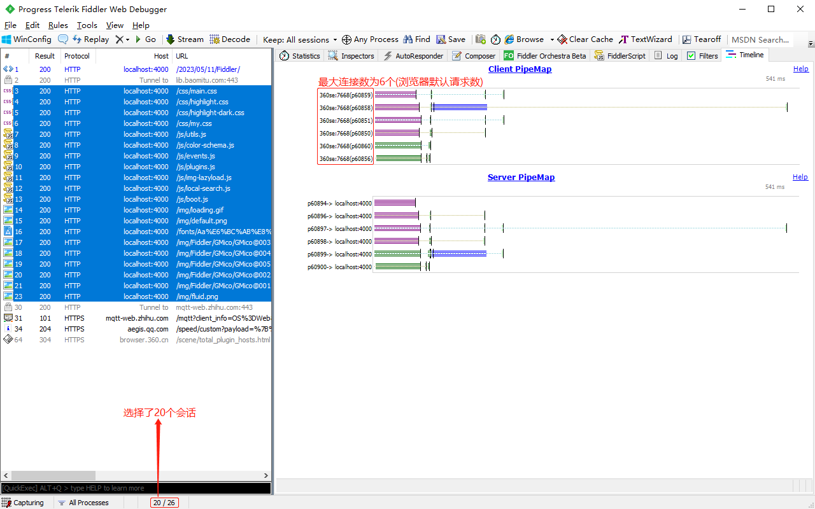Click the QuickExec command box

point(136,488)
